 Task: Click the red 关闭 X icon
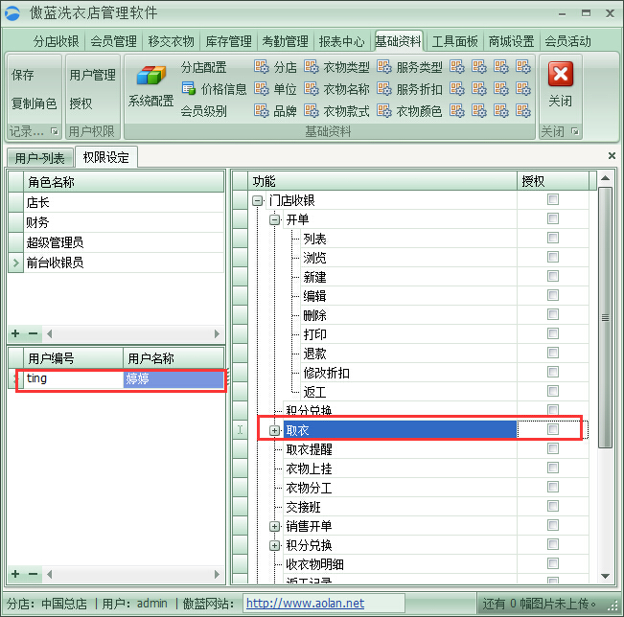[x=561, y=75]
